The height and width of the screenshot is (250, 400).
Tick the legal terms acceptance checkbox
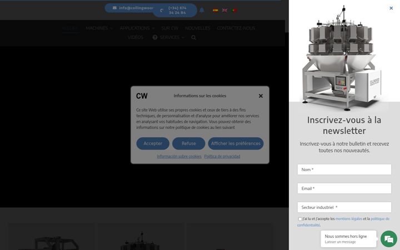pyautogui.click(x=300, y=219)
